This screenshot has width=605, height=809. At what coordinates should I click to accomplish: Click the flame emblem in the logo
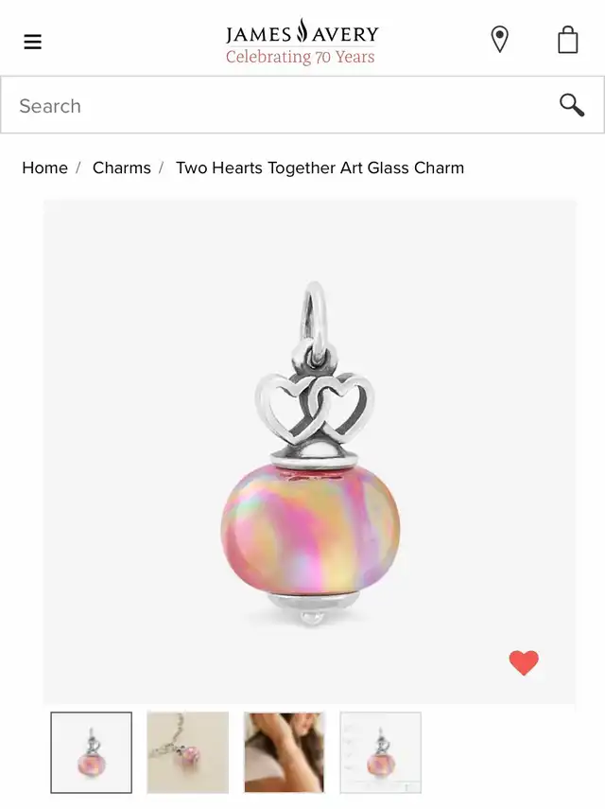(302, 30)
